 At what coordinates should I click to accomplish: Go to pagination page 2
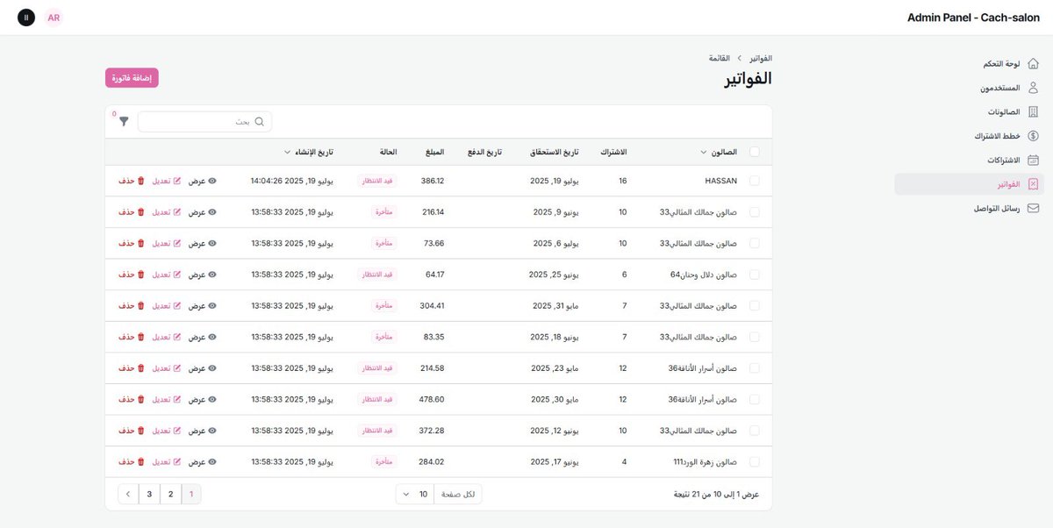pos(170,494)
